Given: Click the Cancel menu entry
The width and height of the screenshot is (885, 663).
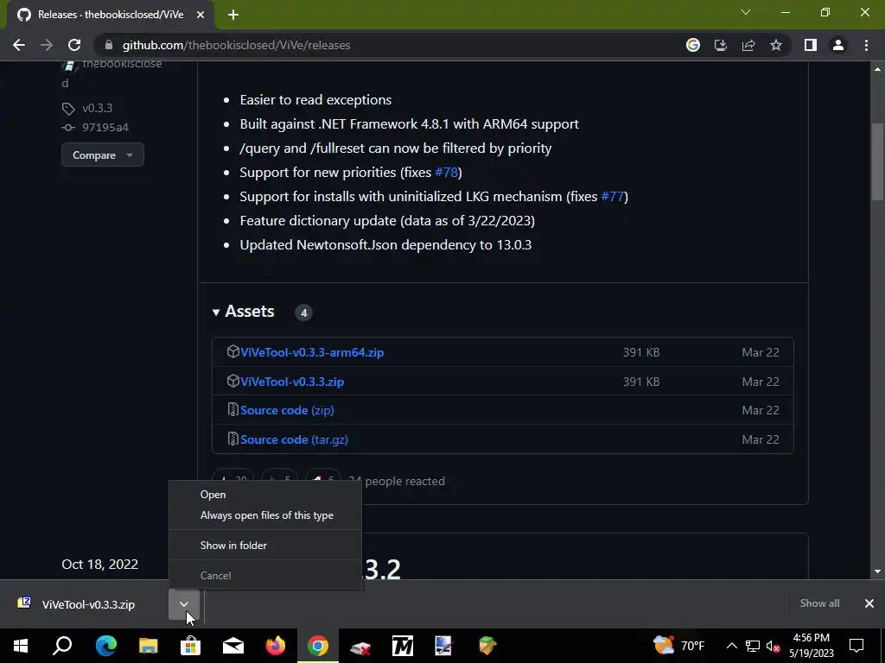Looking at the screenshot, I should 265,576.
